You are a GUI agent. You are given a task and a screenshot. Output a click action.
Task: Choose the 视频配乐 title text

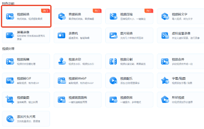point(126,78)
